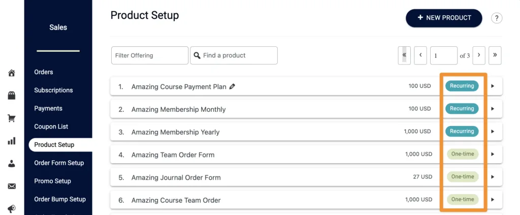Jump to last page of products
This screenshot has height=215, width=520.
(x=495, y=55)
